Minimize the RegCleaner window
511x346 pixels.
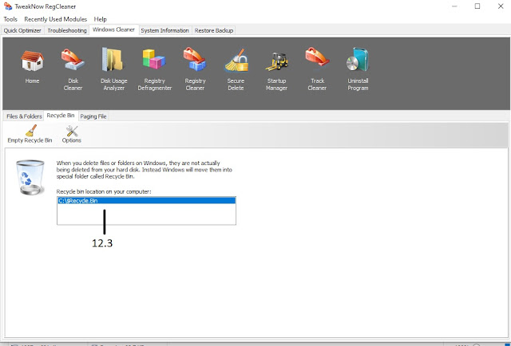coord(454,6)
